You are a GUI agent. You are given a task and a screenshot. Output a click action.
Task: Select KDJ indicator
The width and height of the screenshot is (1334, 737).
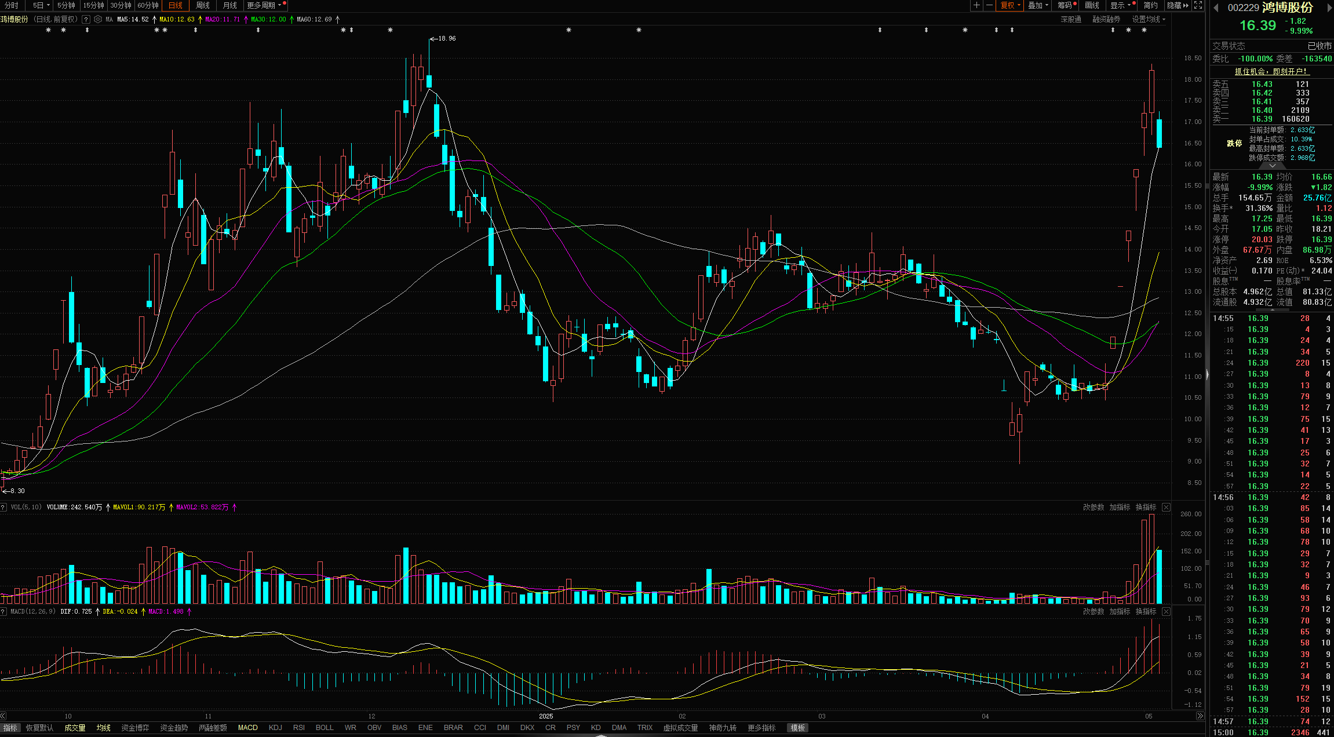pyautogui.click(x=275, y=728)
